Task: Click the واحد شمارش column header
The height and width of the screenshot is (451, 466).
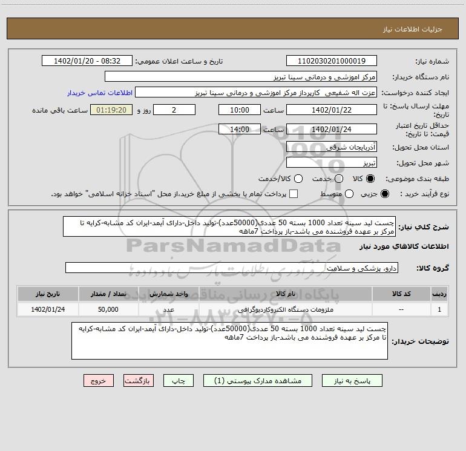Action: pos(168,294)
